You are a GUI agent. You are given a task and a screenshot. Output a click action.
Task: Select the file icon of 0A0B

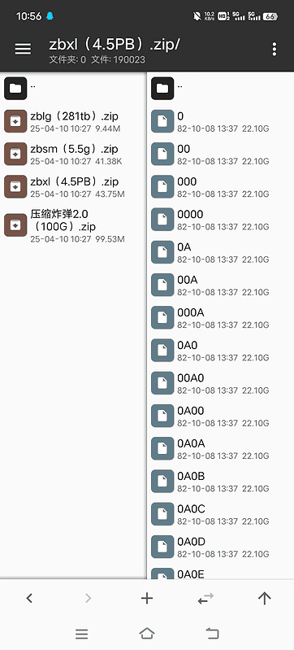pos(162,481)
